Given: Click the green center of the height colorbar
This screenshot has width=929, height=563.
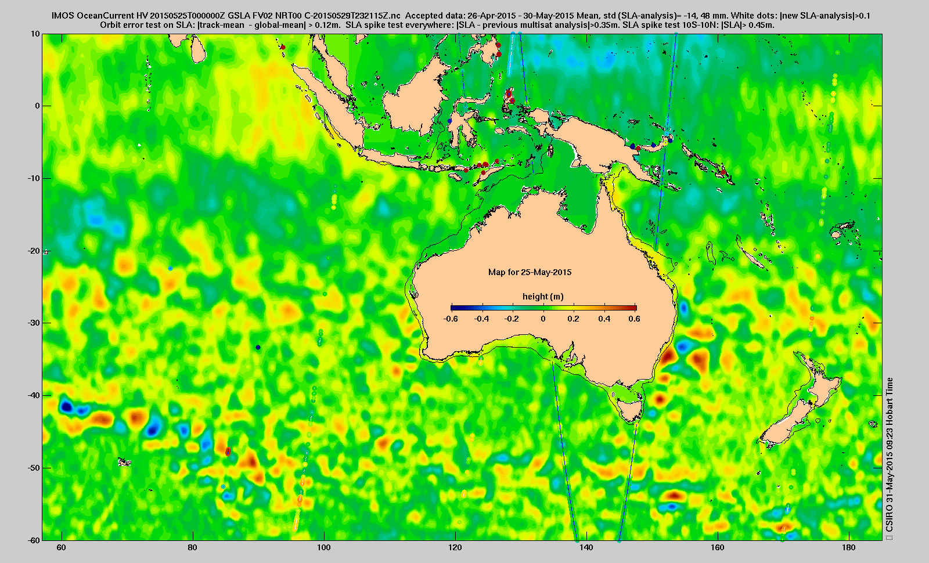Looking at the screenshot, I should pos(543,308).
